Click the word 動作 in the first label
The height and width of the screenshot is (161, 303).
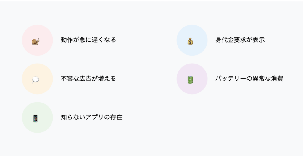tap(67, 40)
